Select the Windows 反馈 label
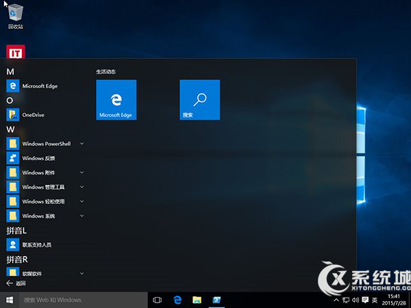 click(x=38, y=158)
